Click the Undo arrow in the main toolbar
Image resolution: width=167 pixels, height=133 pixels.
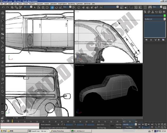pyautogui.click(x=3, y=7)
